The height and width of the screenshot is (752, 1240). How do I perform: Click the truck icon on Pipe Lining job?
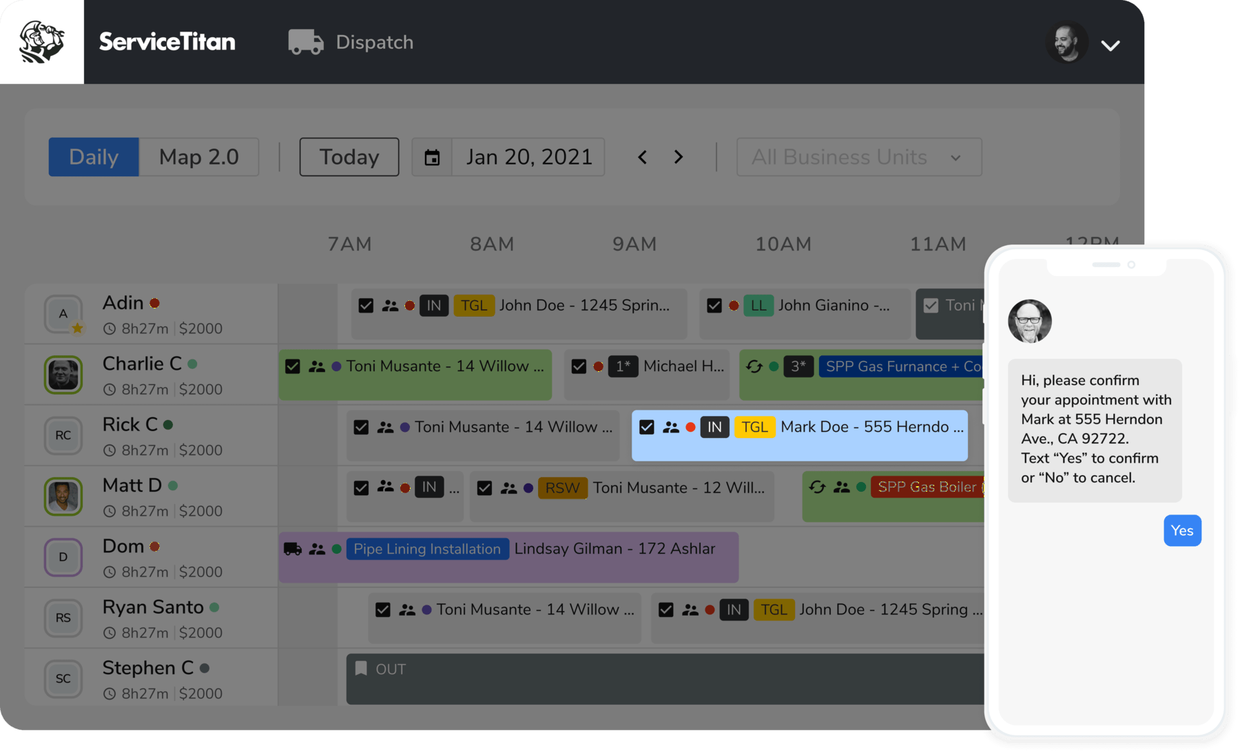point(293,549)
